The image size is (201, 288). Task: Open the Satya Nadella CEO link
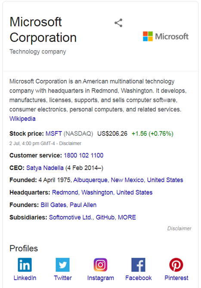(x=45, y=168)
